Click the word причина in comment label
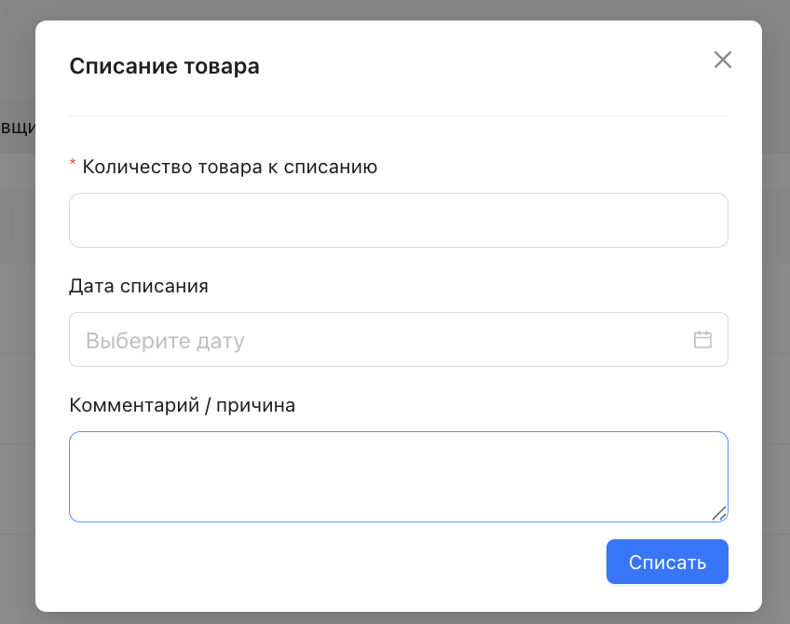Viewport: 790px width, 624px height. click(x=255, y=405)
